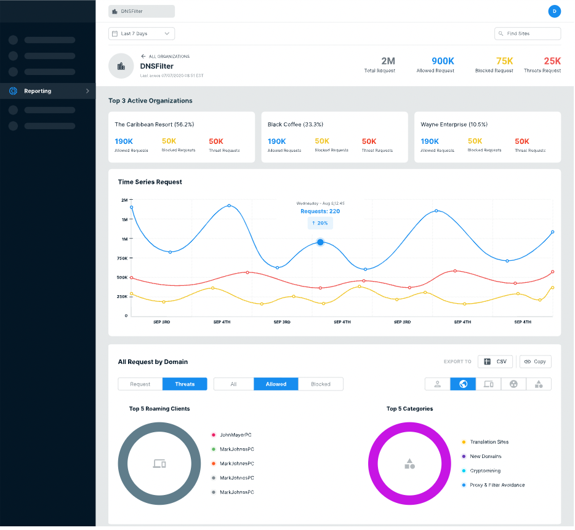Click the highlighted data point on blue line
Viewport: 575px width, 530px height.
321,242
